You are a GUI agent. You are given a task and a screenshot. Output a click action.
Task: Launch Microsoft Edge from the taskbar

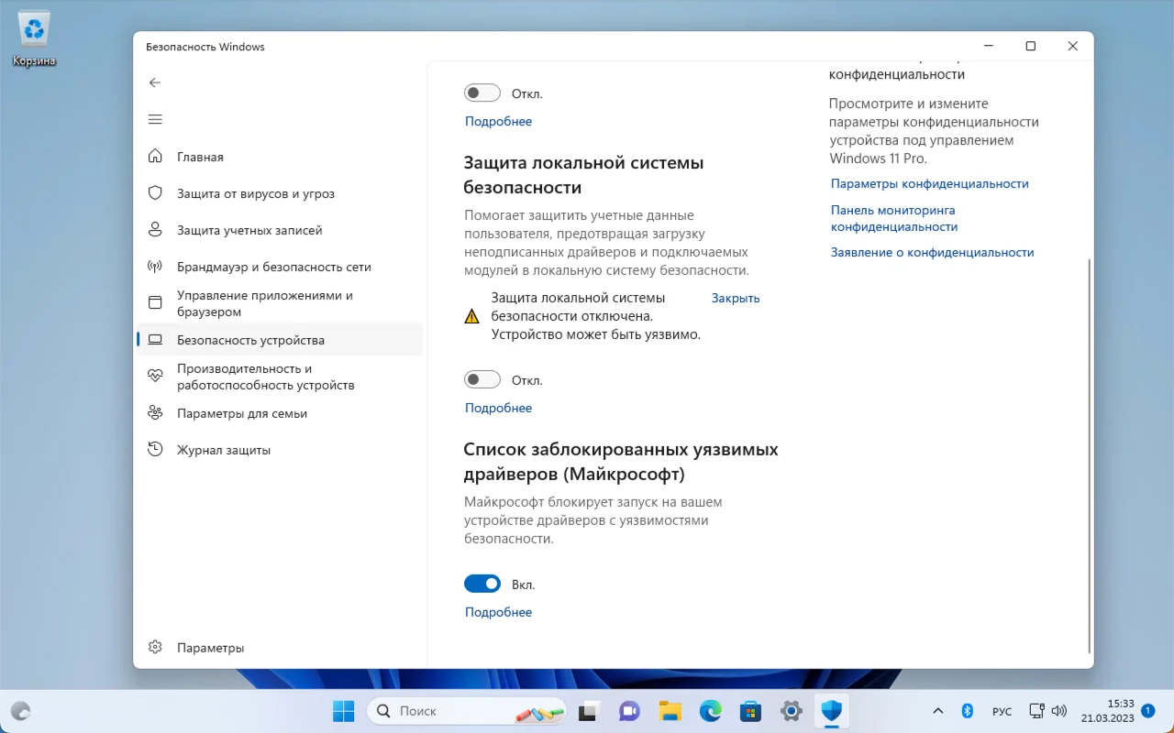point(711,711)
